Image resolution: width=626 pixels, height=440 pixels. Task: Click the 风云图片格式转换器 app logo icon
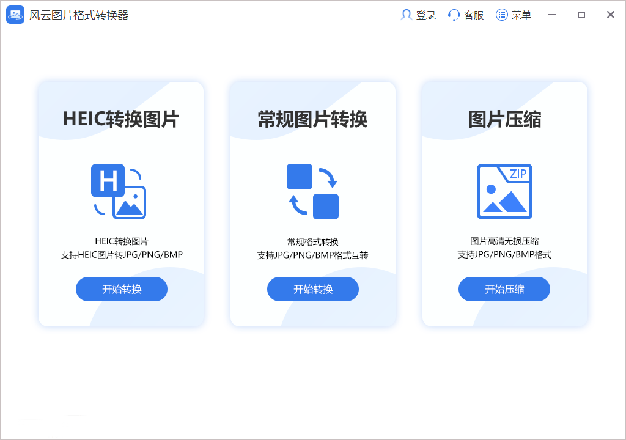click(x=15, y=15)
